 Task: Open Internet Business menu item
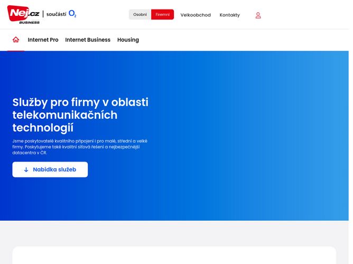click(88, 40)
